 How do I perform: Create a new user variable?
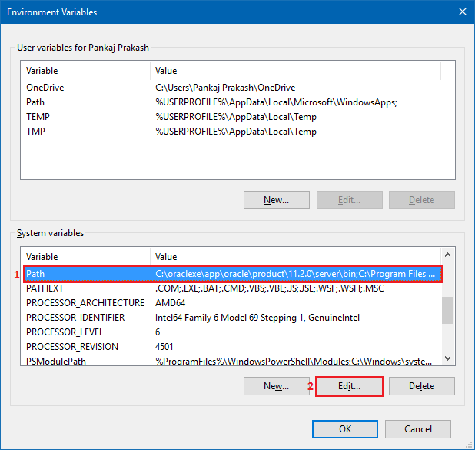[x=276, y=200]
